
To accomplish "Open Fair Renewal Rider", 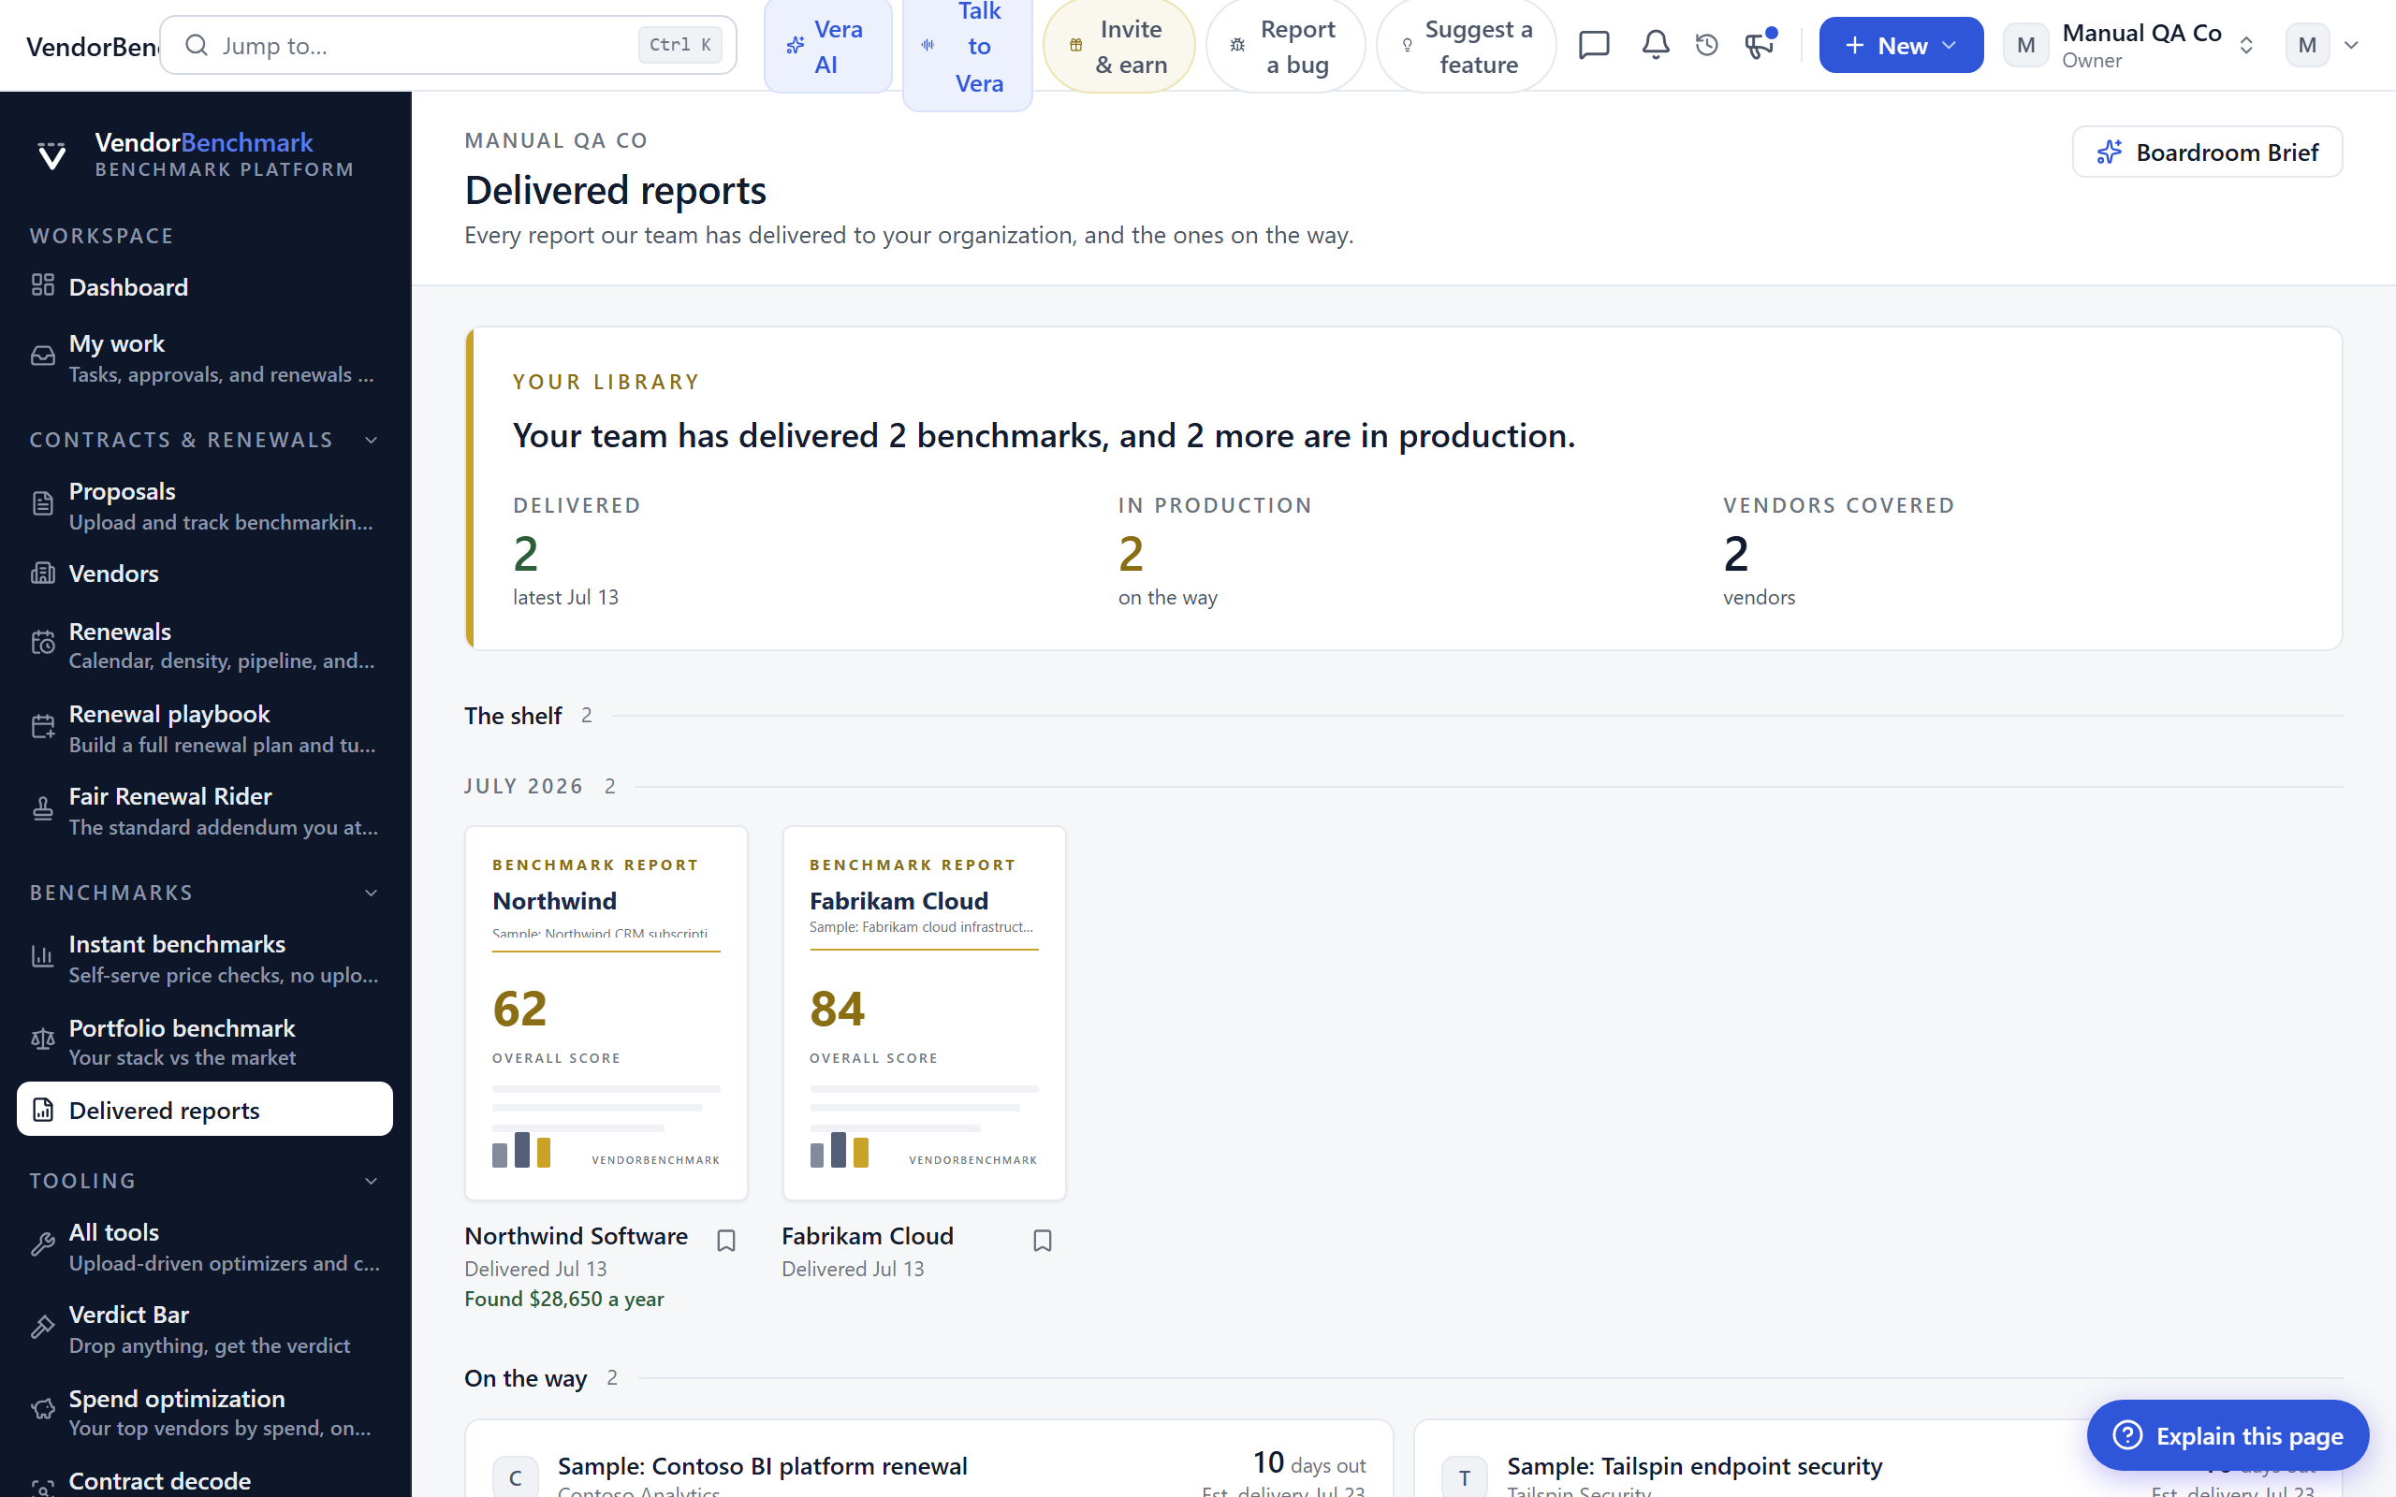I will click(x=205, y=811).
